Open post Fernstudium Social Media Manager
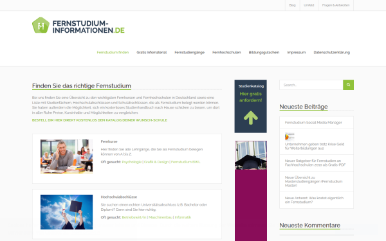 (313, 123)
